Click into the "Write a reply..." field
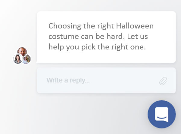Screen dimensions: 181x134 (106, 80)
